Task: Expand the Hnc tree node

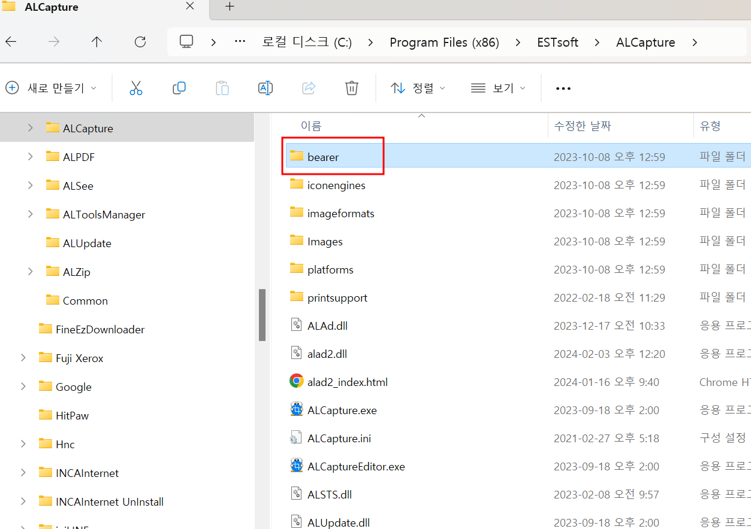Action: pos(23,443)
